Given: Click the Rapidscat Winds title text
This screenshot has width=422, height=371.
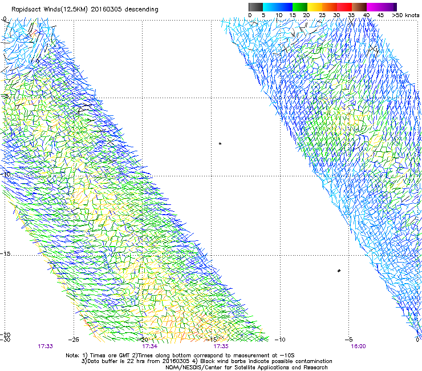Looking at the screenshot, I should 85,10.
